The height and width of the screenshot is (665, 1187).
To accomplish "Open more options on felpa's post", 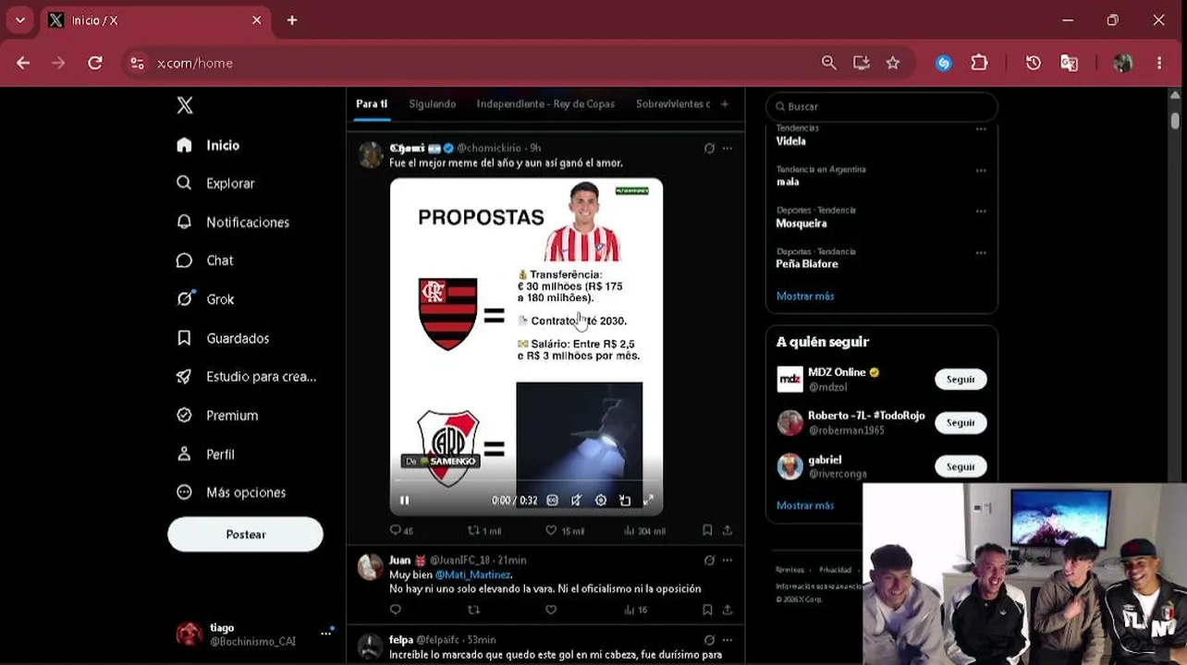I will coord(728,640).
